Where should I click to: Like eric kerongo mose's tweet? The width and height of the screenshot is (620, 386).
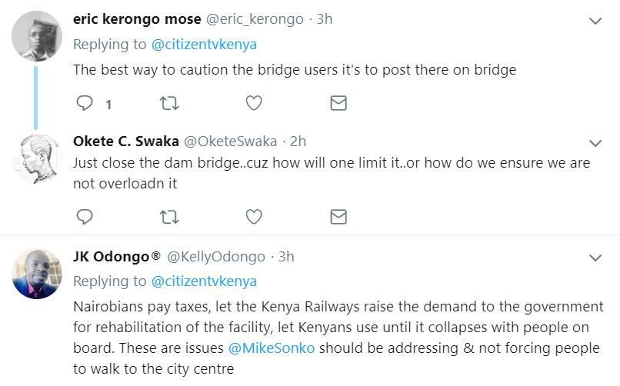click(x=253, y=103)
